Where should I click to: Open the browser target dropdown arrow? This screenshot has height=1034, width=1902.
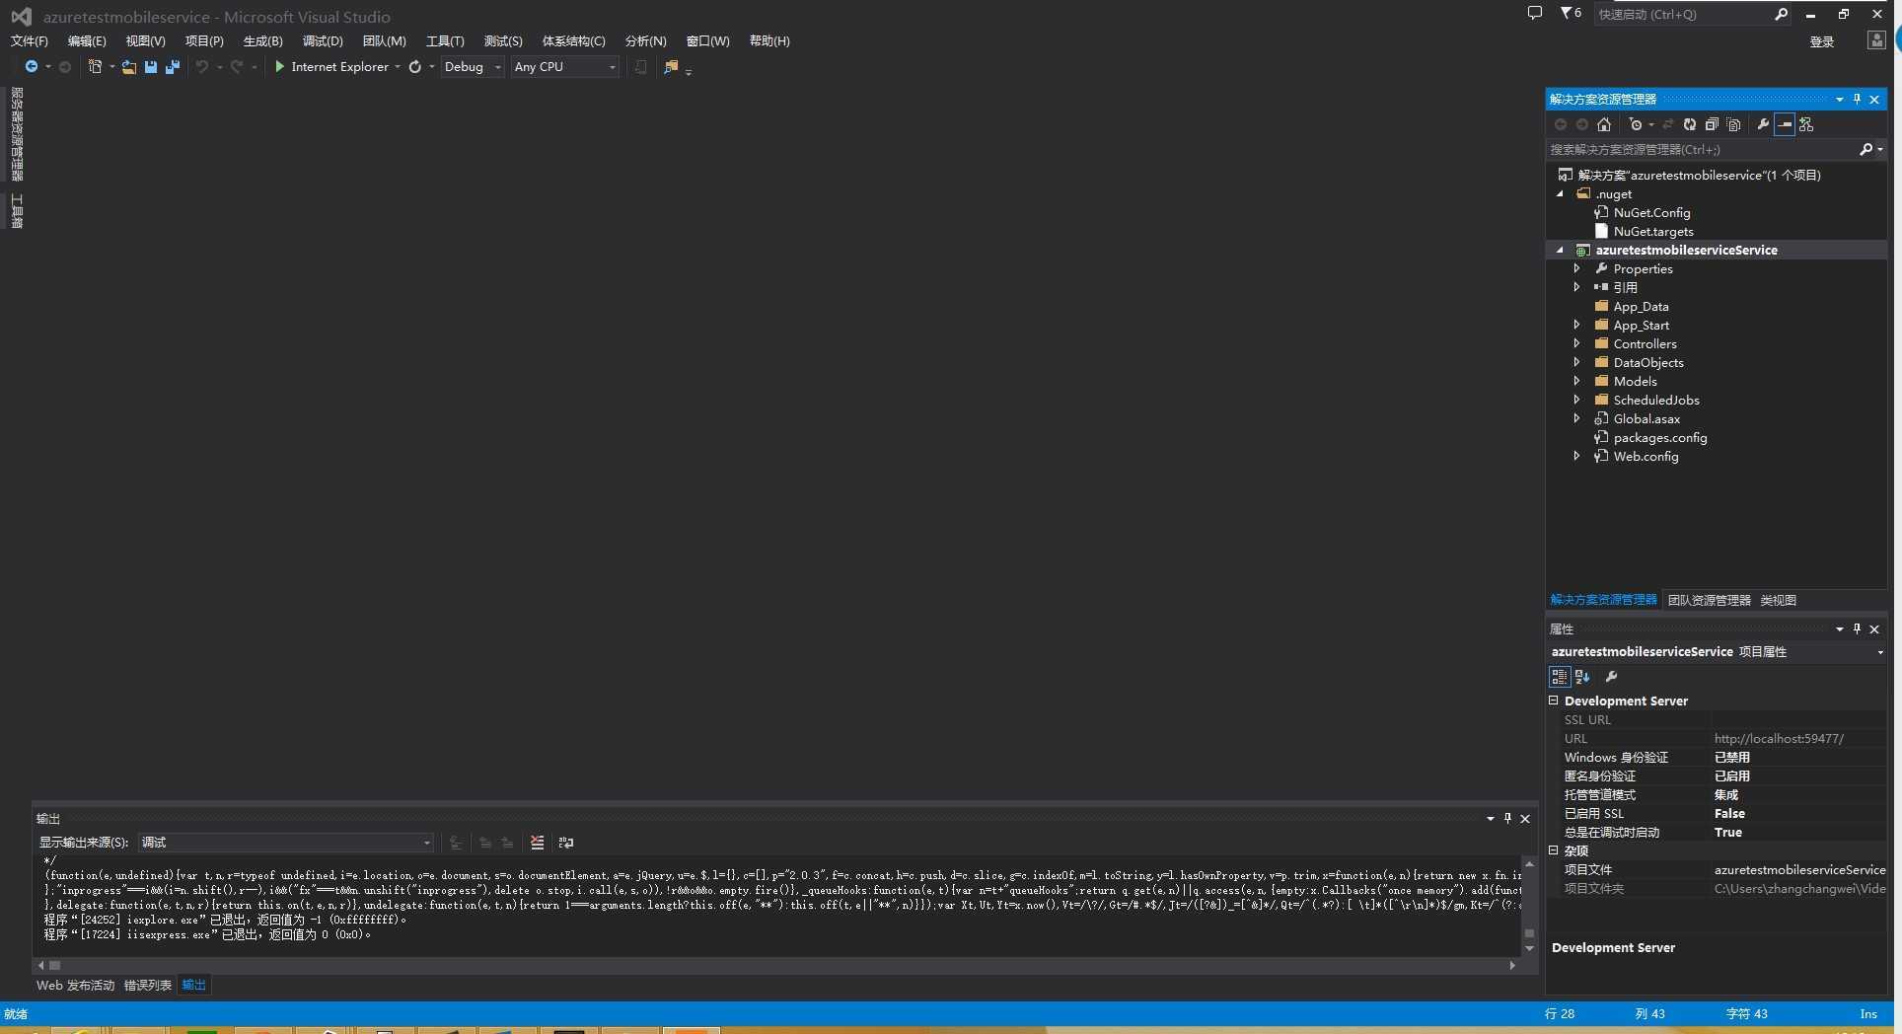[398, 67]
